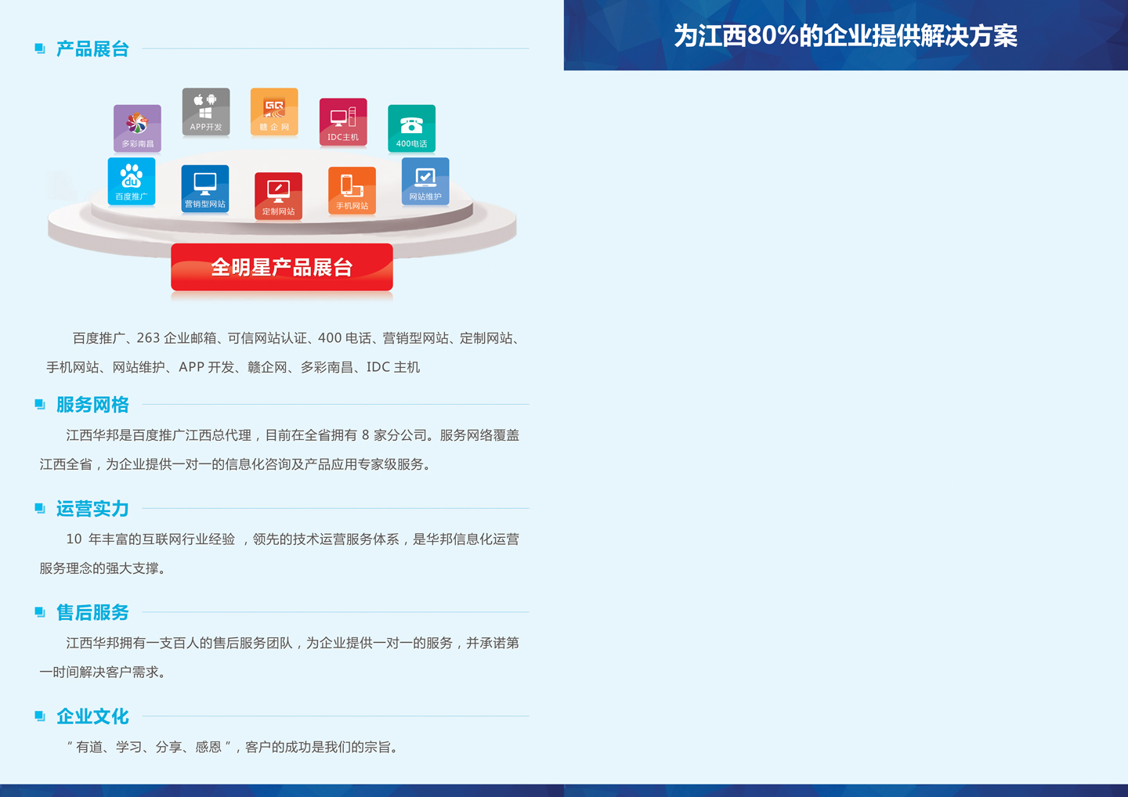
Task: Click the quote "有道、学习、分享、感恩"
Action: coord(150,747)
